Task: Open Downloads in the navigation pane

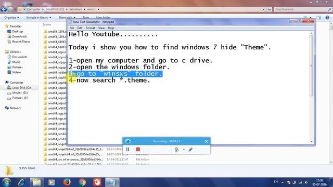Action: coord(19,36)
